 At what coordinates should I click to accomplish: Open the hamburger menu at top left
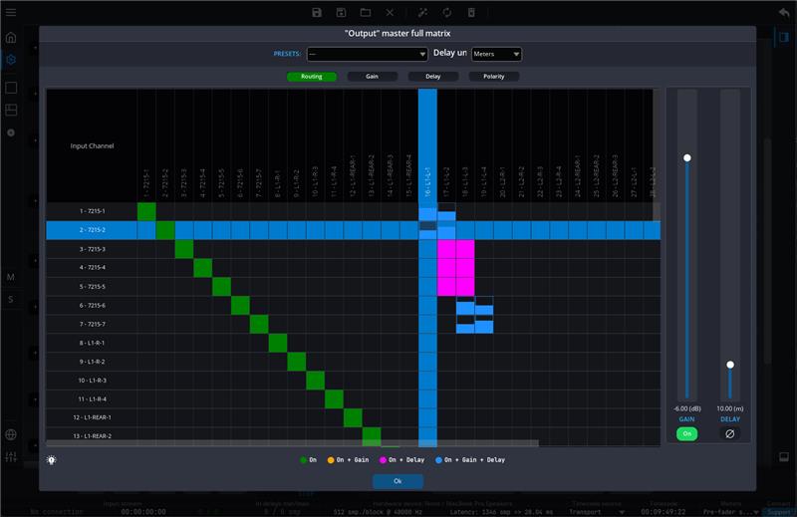pos(11,12)
